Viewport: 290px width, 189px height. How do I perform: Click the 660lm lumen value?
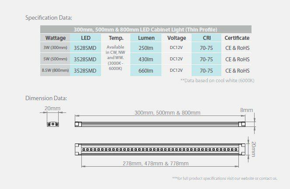click(x=146, y=70)
